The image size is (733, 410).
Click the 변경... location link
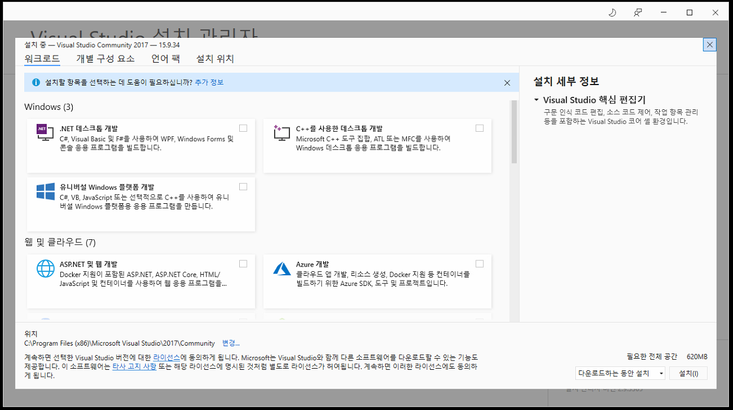(231, 343)
